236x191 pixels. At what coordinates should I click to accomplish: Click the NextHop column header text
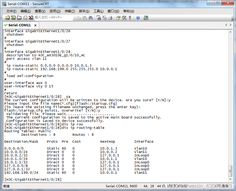107,141
